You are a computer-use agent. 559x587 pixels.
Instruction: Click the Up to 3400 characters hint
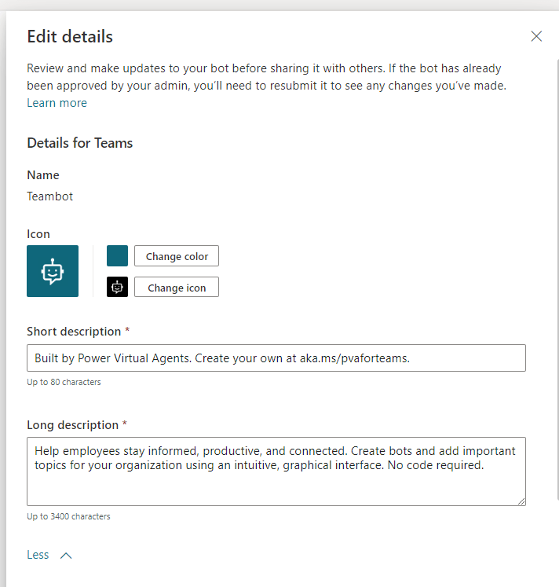coord(68,517)
